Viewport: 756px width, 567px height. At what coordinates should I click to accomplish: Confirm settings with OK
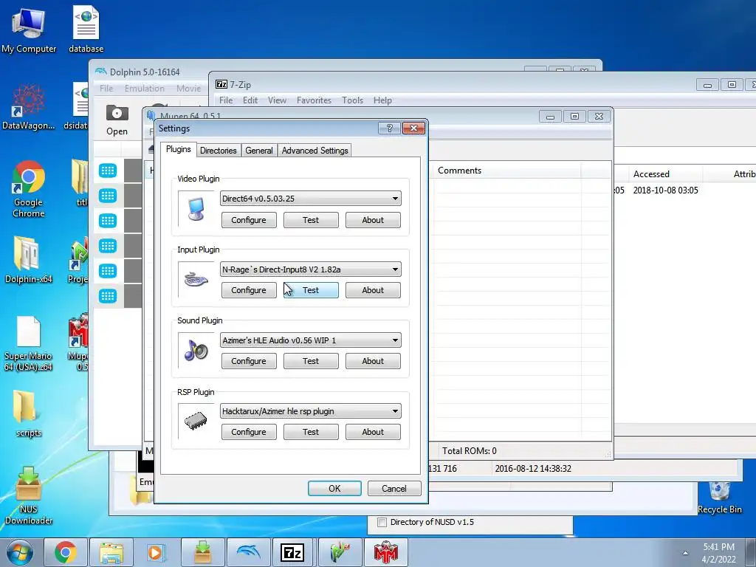coord(334,489)
